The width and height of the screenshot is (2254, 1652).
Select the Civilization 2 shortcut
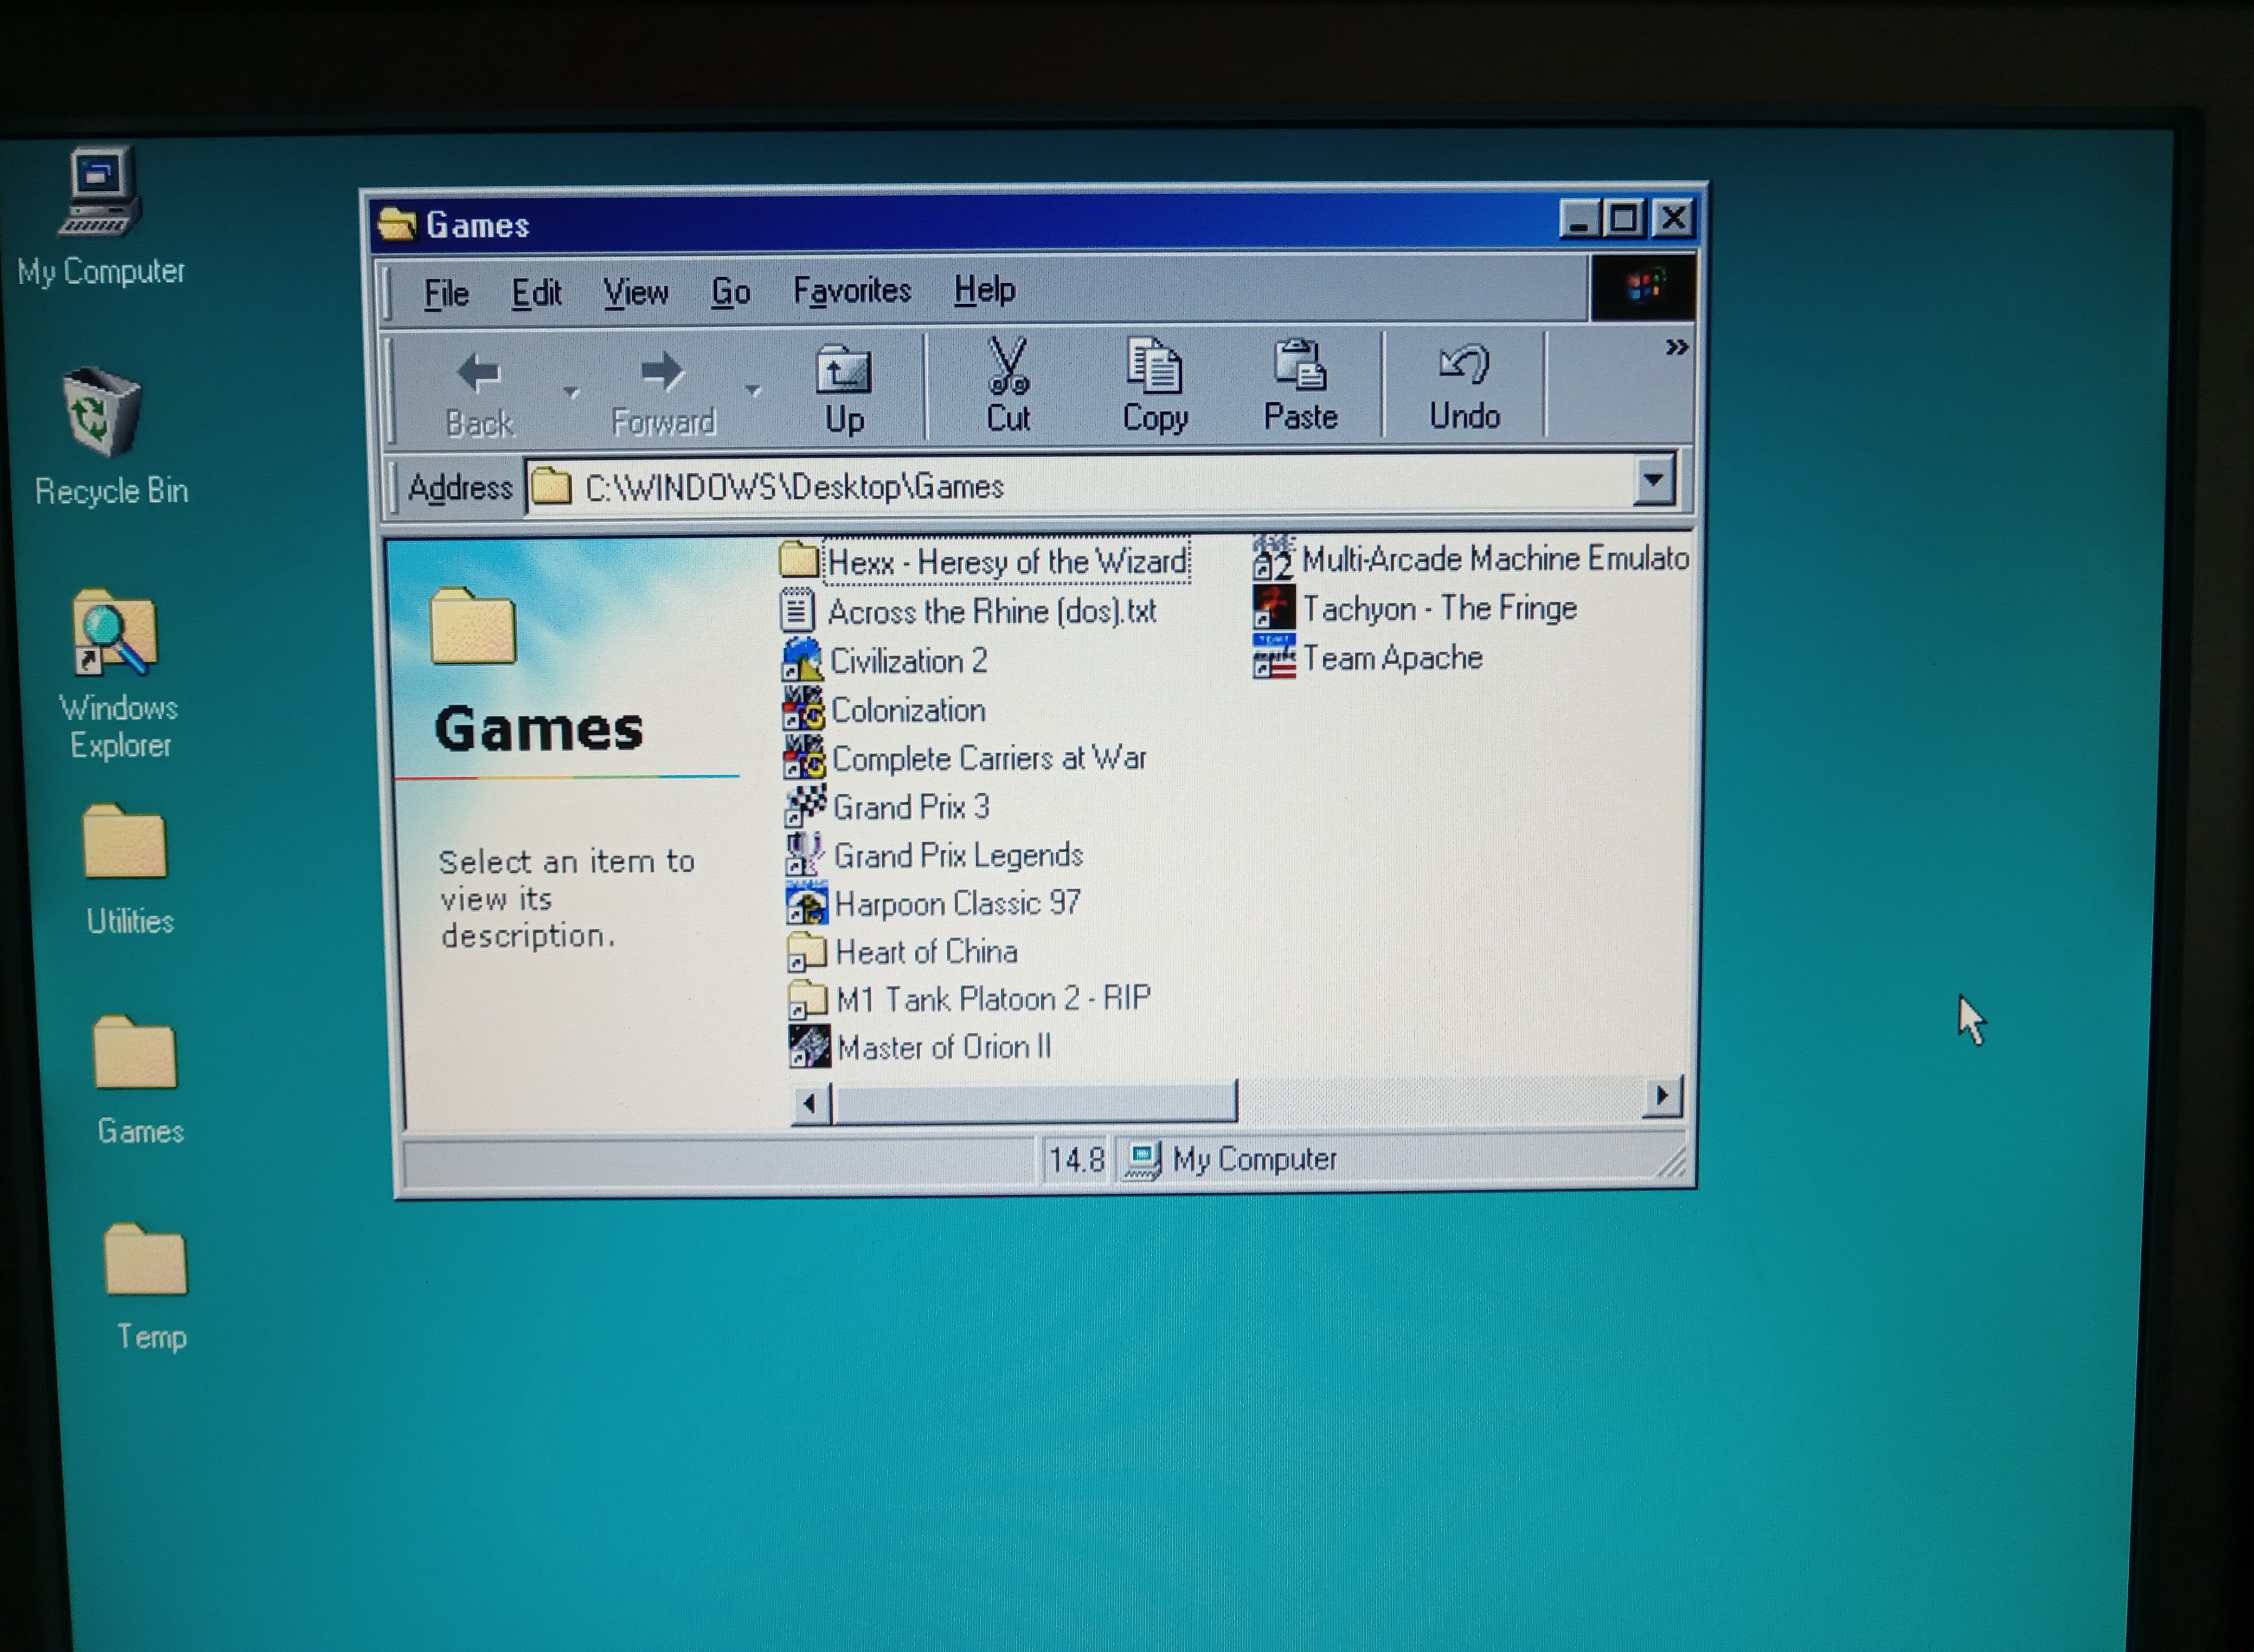pos(907,661)
